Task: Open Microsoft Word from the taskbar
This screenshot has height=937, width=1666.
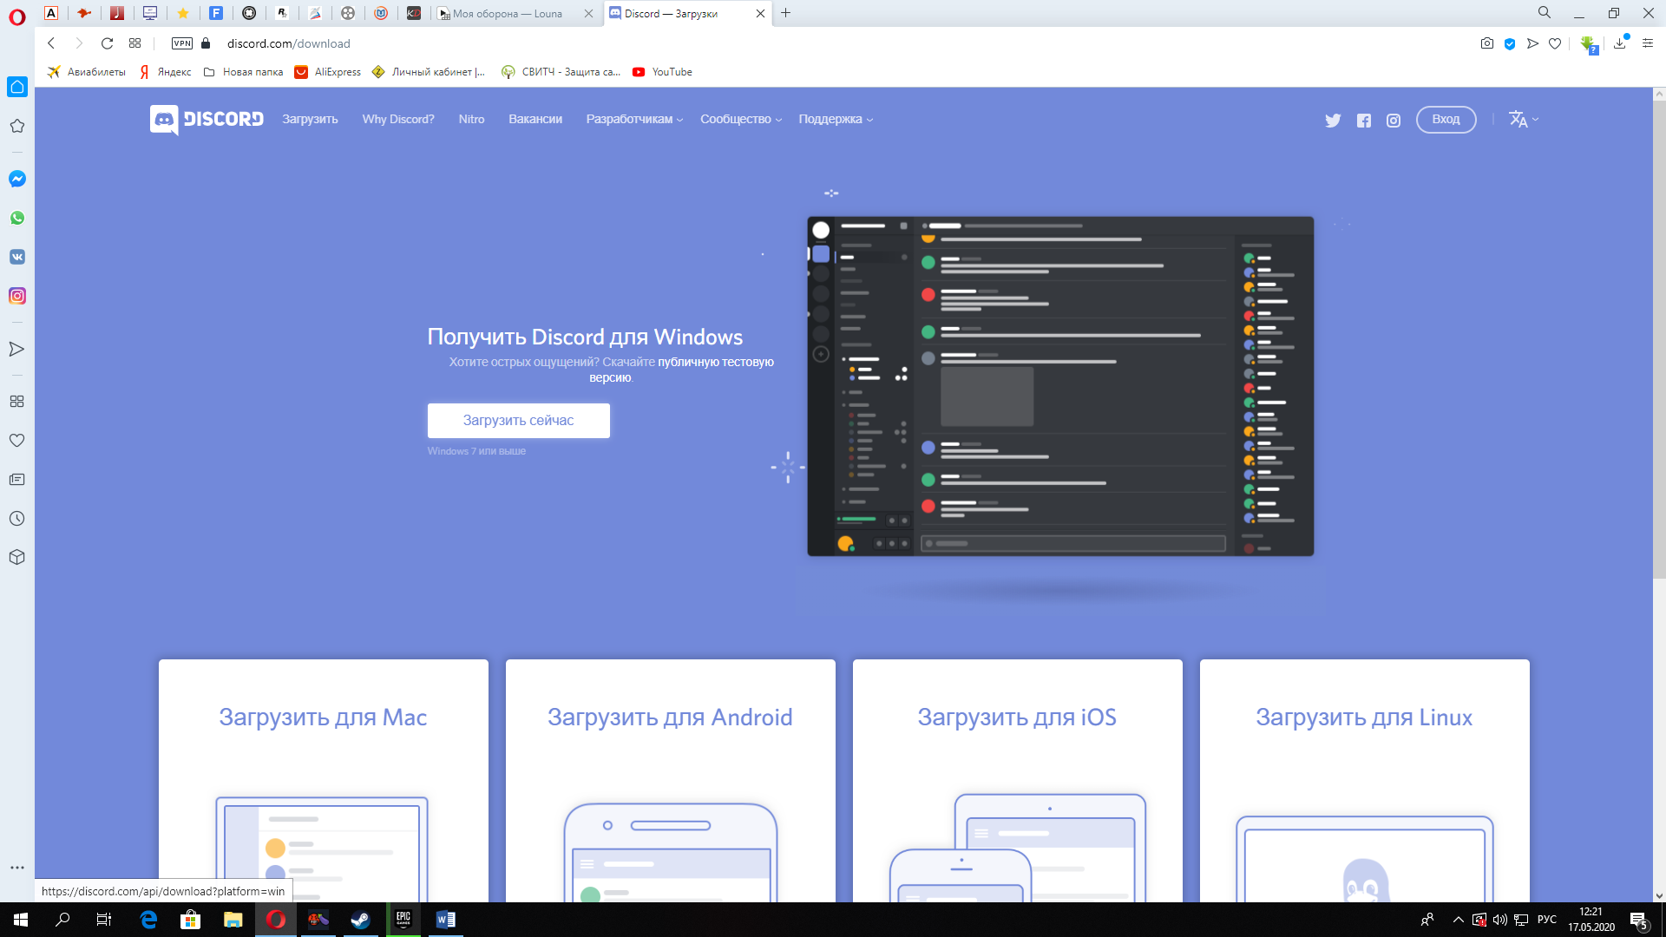Action: pyautogui.click(x=445, y=920)
